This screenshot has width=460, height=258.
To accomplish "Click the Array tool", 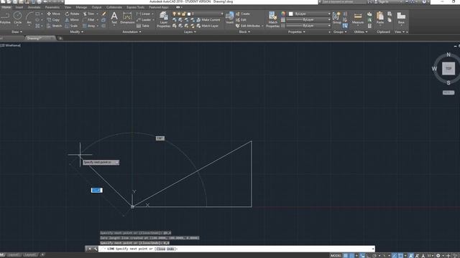I will [x=89, y=26].
